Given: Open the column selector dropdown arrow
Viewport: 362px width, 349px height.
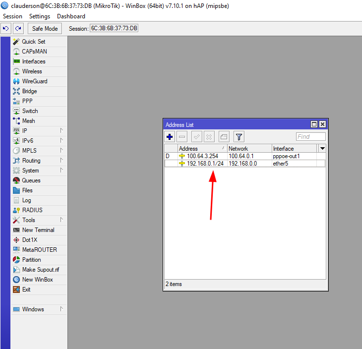Looking at the screenshot, I should pos(322,148).
